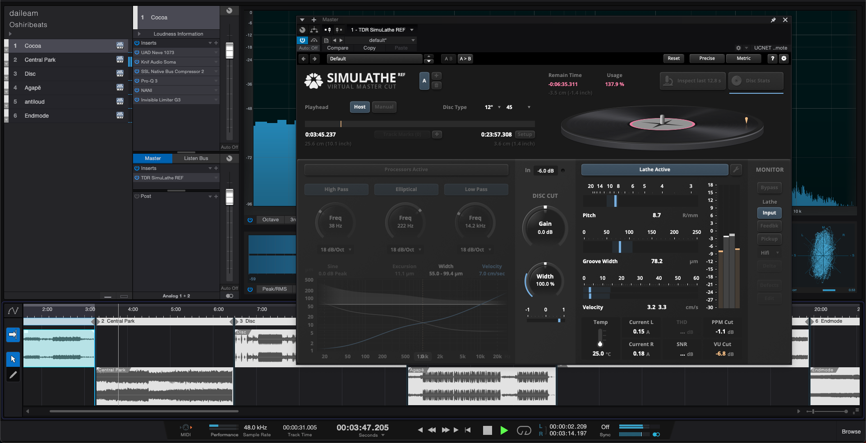The width and height of the screenshot is (866, 443).
Task: Switch to the Listen Bus tab
Action: 196,158
